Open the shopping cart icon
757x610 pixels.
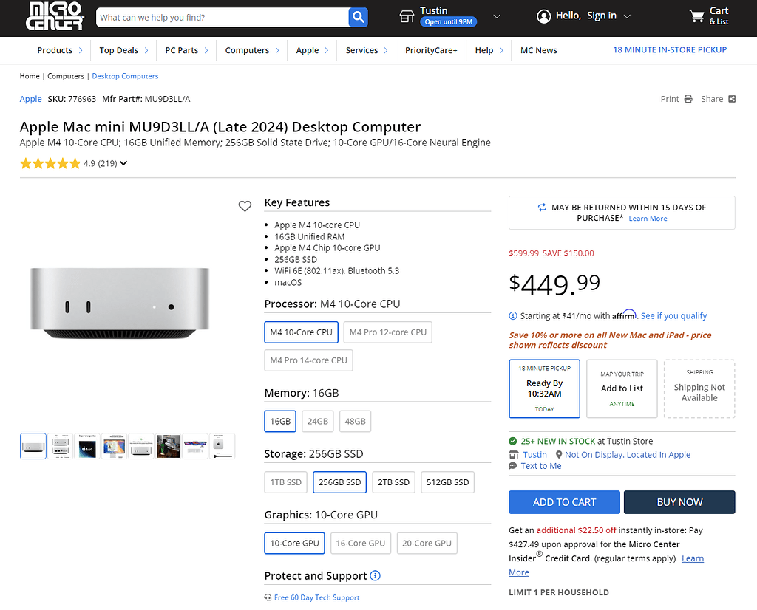(696, 16)
